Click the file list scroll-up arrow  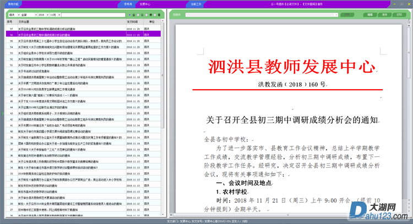pos(162,21)
